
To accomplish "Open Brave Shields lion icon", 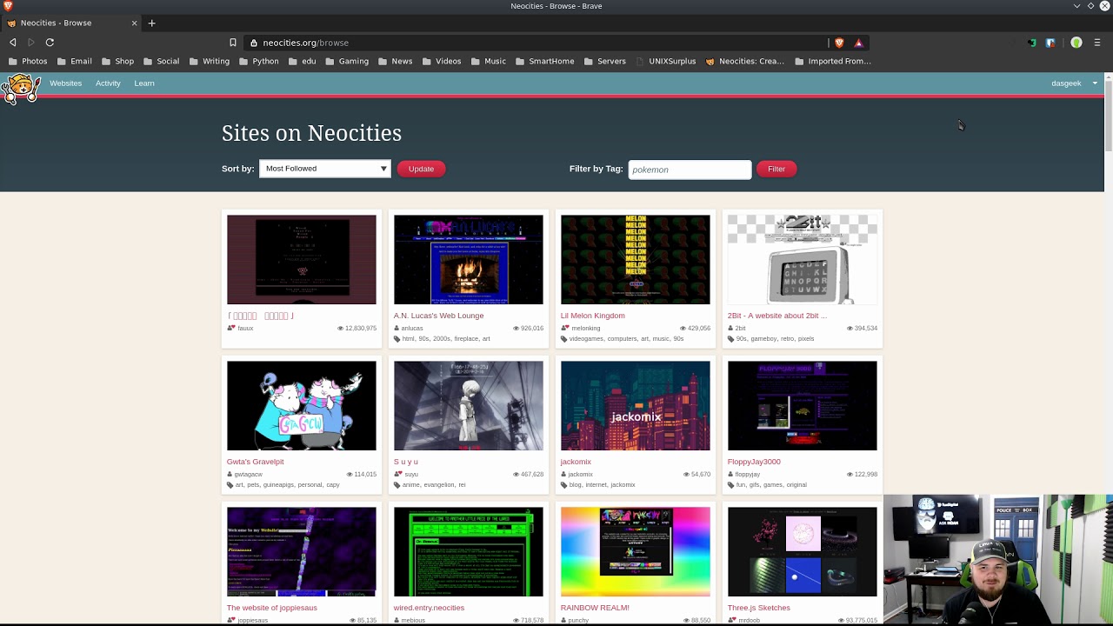I will pyautogui.click(x=839, y=43).
